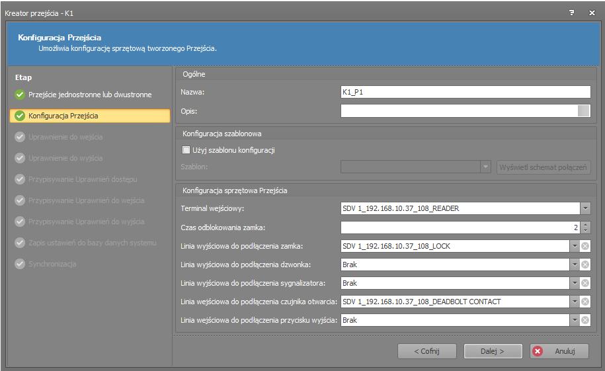Image resolution: width=605 pixels, height=371 pixels.
Task: Click check icon beside Uprawnienie do wyjścia
Action: (20, 158)
